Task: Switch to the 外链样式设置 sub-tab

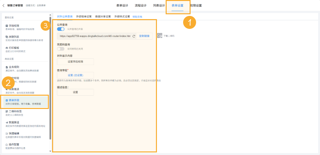Action: coord(122,17)
